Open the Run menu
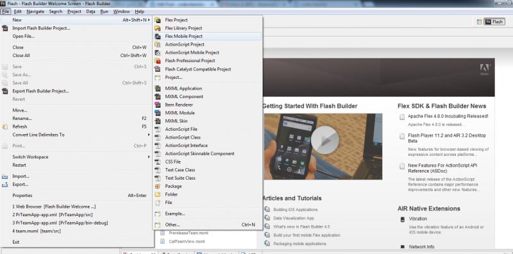 [105, 12]
